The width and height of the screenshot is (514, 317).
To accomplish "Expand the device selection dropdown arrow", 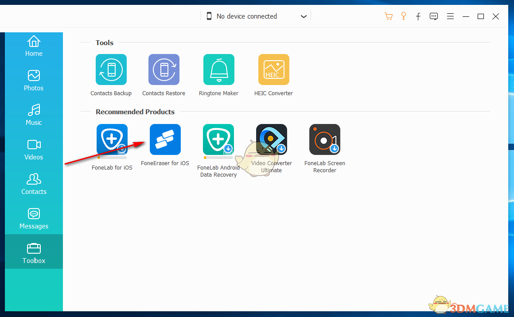I will (x=304, y=16).
